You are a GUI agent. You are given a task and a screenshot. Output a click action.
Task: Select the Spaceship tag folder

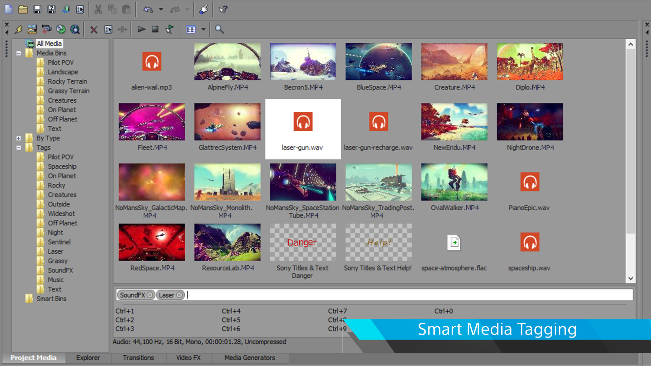[x=62, y=167]
